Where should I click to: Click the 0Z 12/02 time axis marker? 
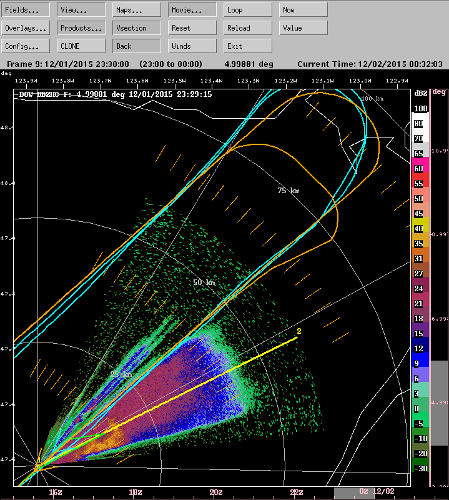(377, 491)
